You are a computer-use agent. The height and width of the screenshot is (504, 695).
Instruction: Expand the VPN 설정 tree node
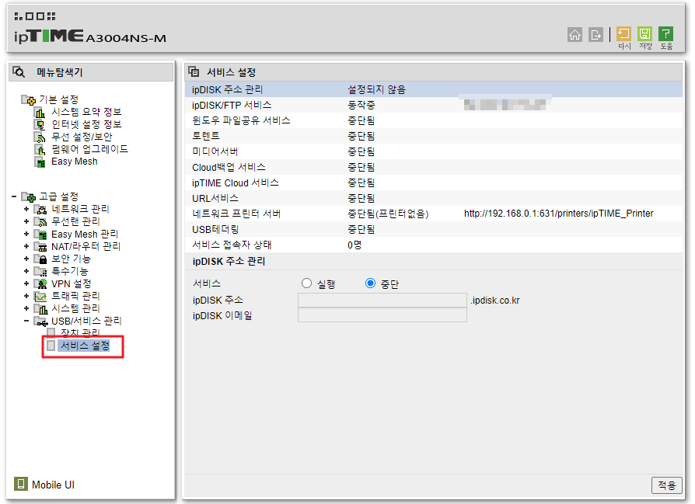[x=26, y=283]
